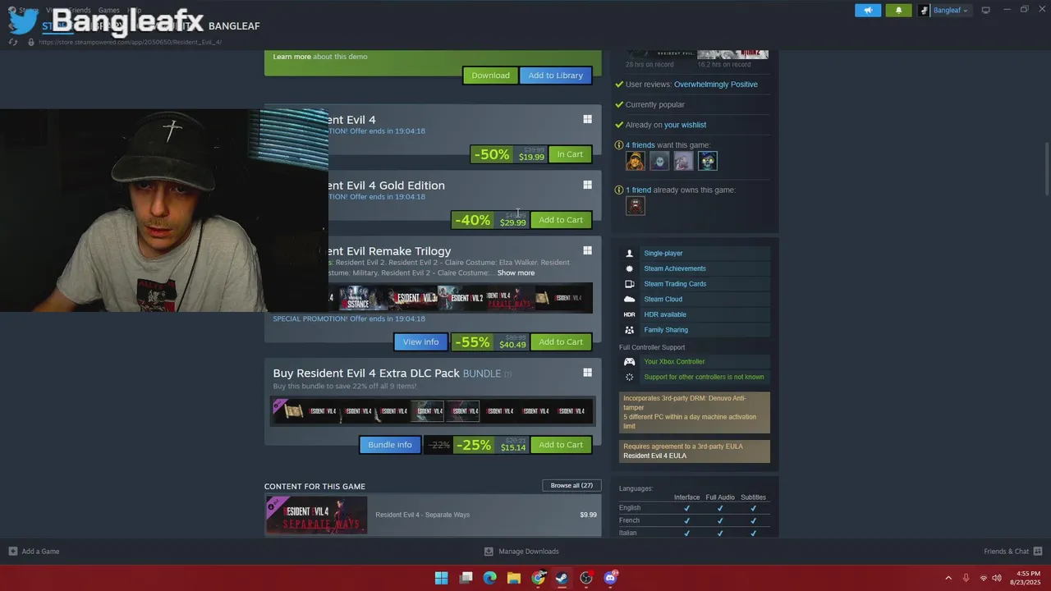Open the Steam Achievements feature link
The image size is (1051, 591).
pos(674,268)
